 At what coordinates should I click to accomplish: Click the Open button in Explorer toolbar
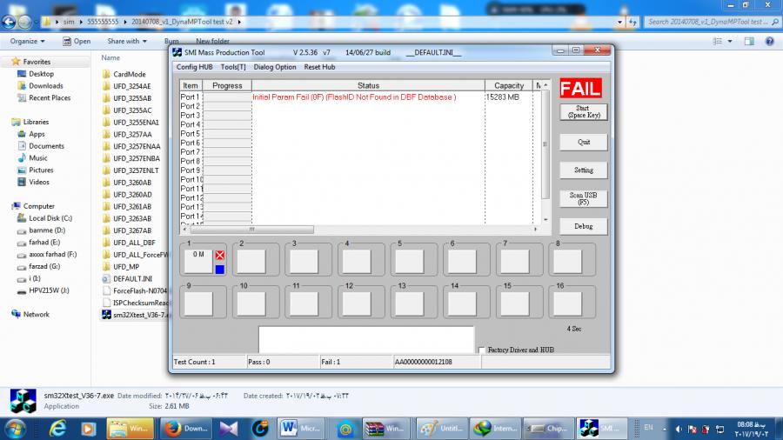(77, 41)
